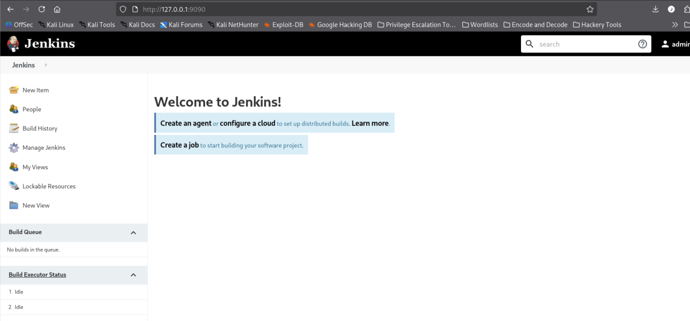
Task: Click the admin user icon
Action: [665, 44]
